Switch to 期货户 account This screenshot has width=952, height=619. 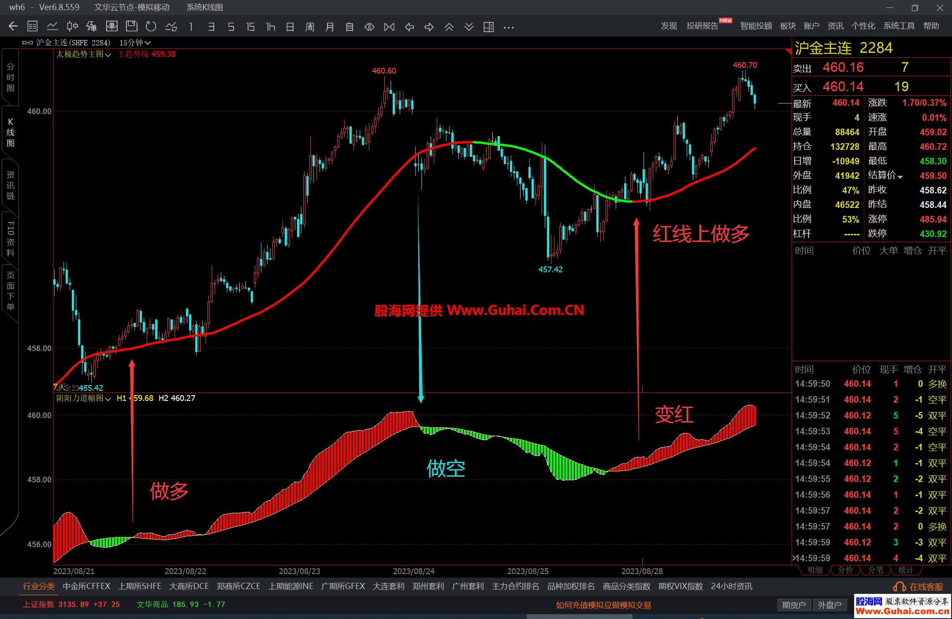tap(793, 605)
